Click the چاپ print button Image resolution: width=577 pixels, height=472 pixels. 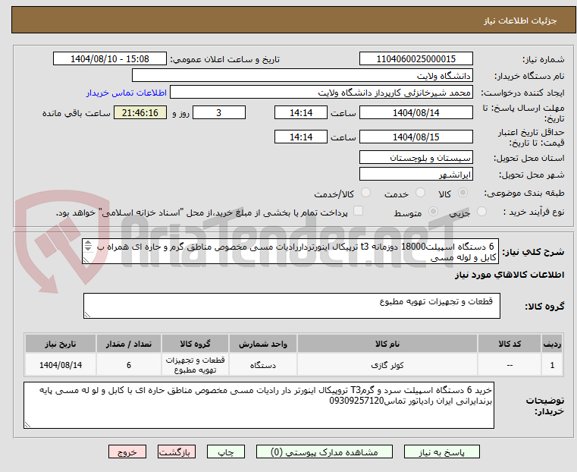[226, 452]
